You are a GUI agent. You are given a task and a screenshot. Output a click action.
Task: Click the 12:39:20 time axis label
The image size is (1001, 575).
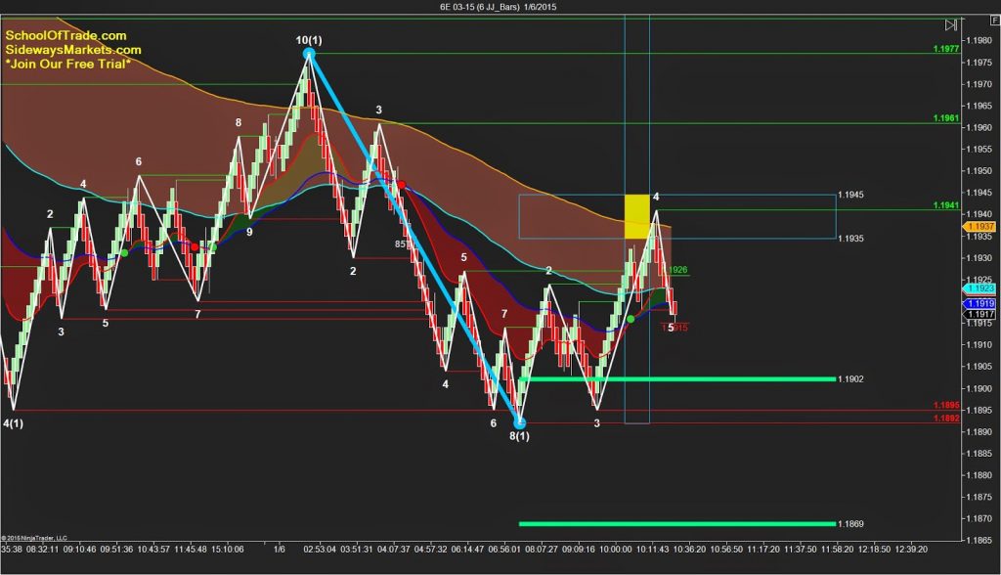tap(911, 550)
